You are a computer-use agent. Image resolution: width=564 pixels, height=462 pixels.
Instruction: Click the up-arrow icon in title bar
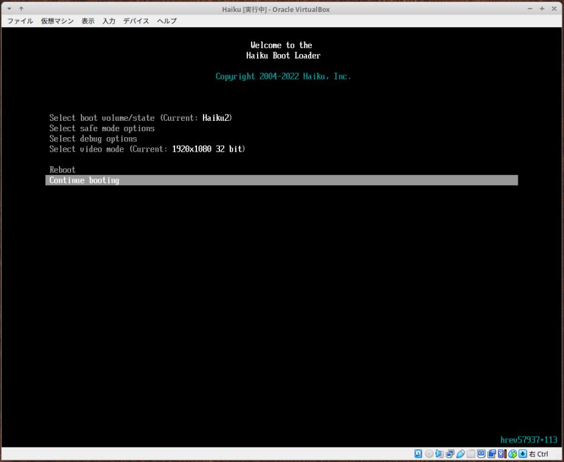pyautogui.click(x=21, y=8)
